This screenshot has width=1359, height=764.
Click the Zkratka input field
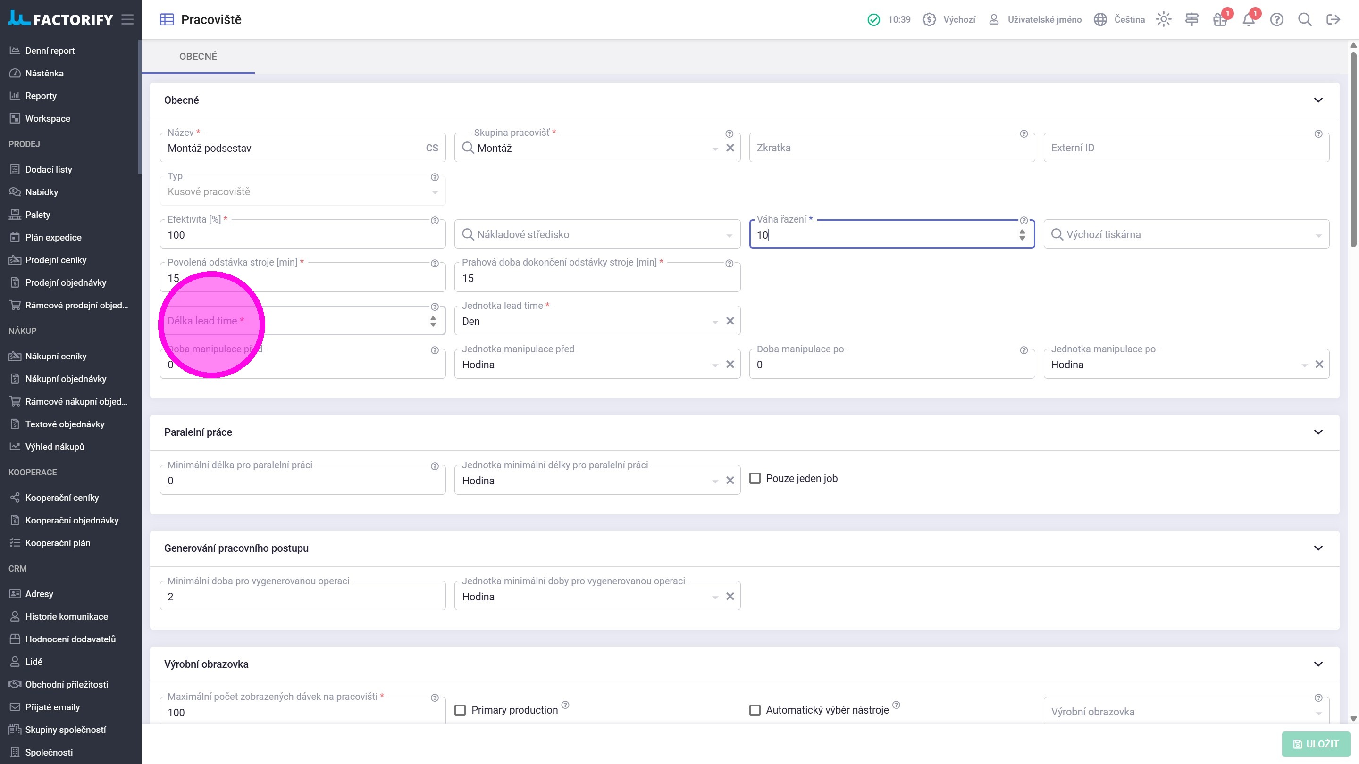(891, 148)
